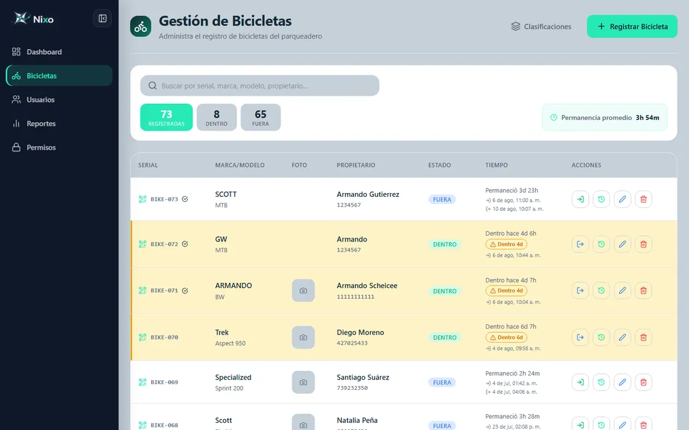
Task: Delete BIKE-073 with the trash icon
Action: tap(643, 199)
